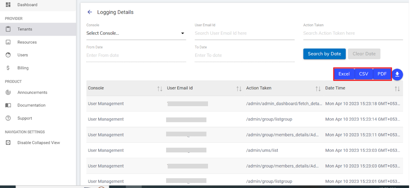Image resolution: width=416 pixels, height=188 pixels.
Task: Select the Dashboard grid icon
Action: point(8,5)
